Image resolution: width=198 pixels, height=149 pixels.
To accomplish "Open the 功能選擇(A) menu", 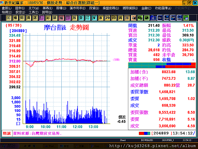I will pos(163,8).
